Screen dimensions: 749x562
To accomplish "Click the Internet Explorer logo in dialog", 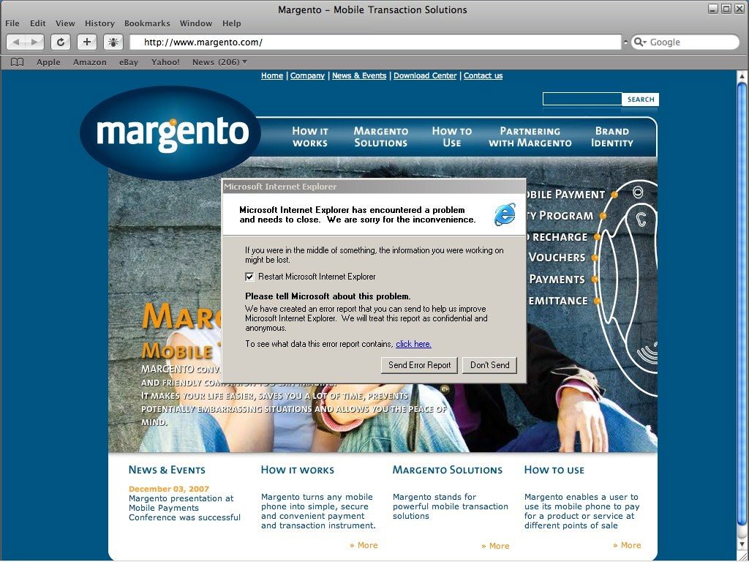I will 505,214.
